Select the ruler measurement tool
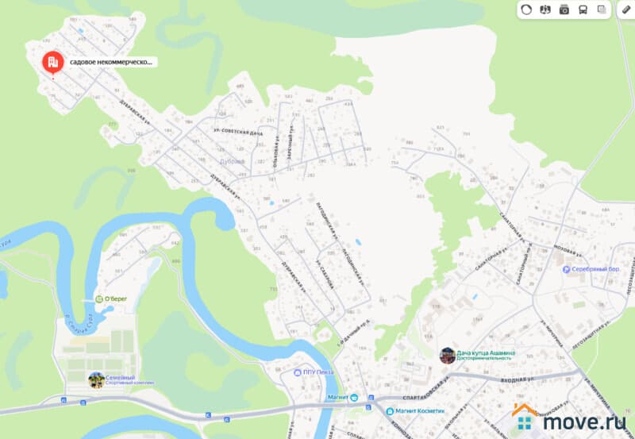The image size is (635, 439). [626, 10]
